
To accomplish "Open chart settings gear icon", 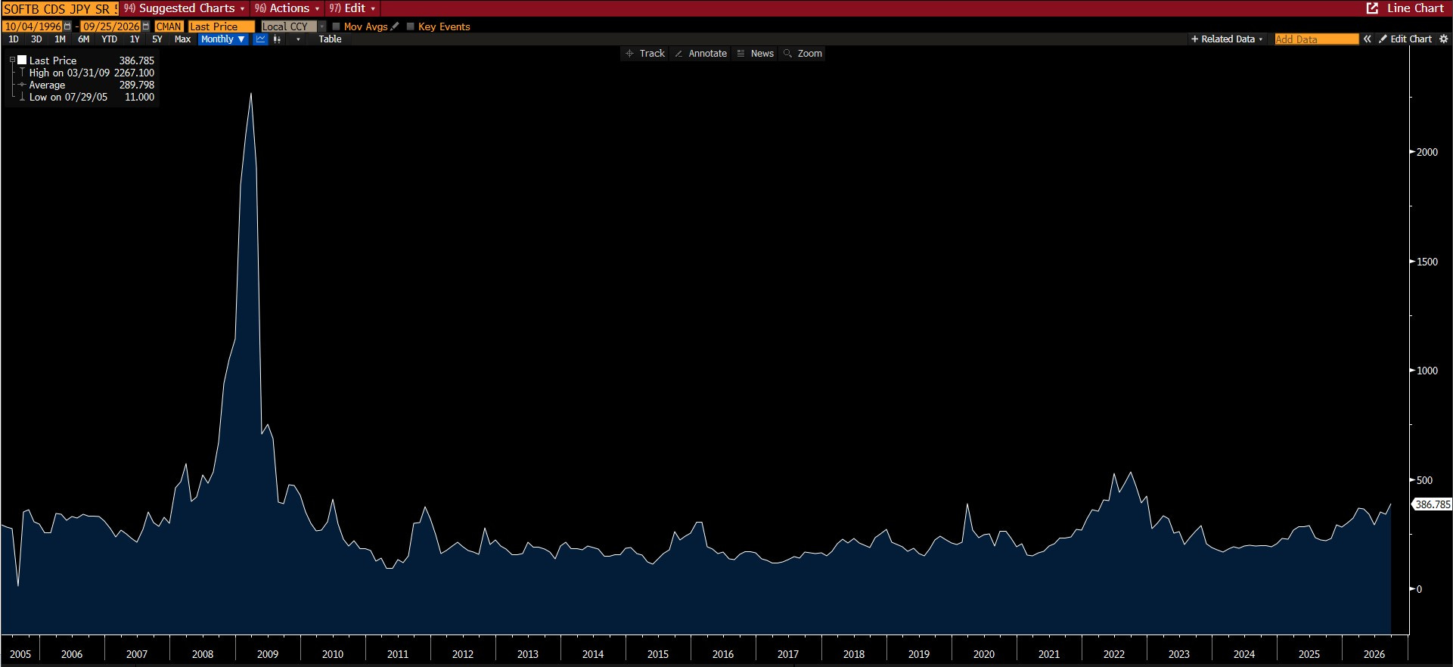I will [1443, 39].
